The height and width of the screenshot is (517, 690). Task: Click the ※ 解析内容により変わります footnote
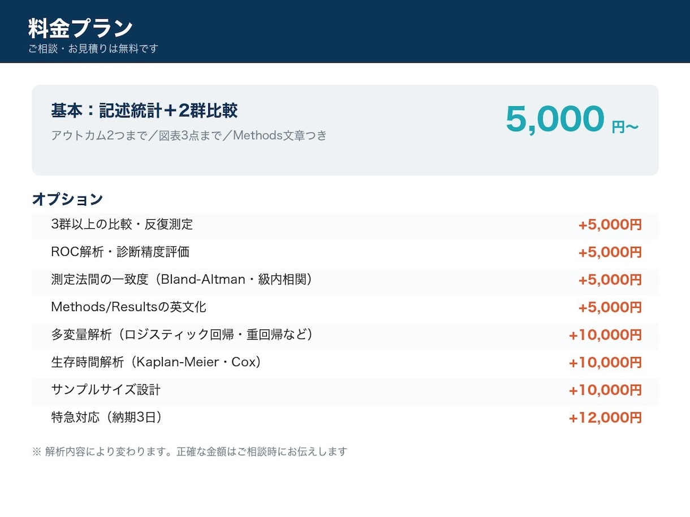pyautogui.click(x=189, y=452)
